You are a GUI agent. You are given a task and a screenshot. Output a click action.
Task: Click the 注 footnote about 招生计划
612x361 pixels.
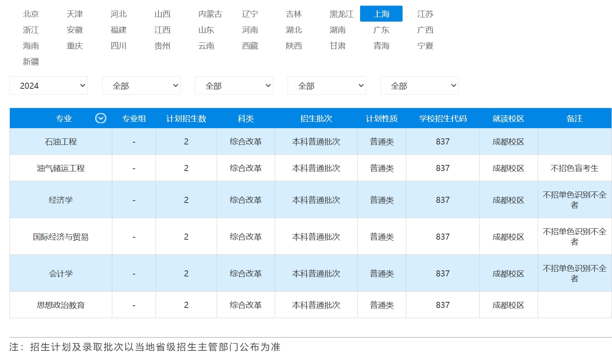click(145, 347)
